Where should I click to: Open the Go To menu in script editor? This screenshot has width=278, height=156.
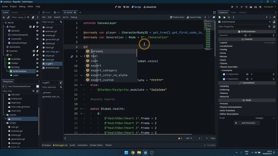click(x=66, y=17)
